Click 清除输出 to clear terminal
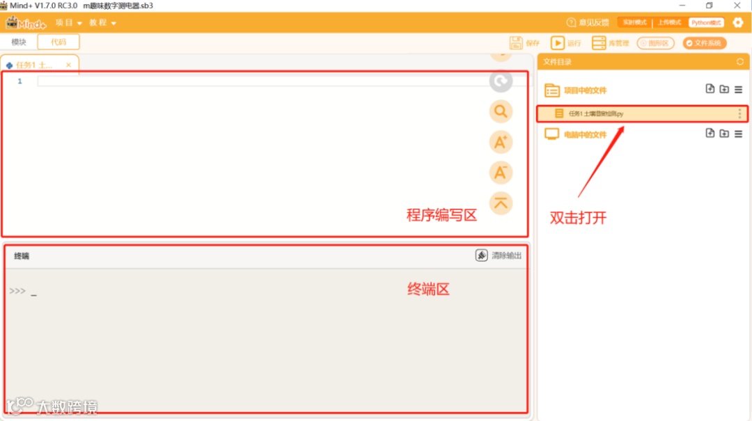 pyautogui.click(x=499, y=255)
